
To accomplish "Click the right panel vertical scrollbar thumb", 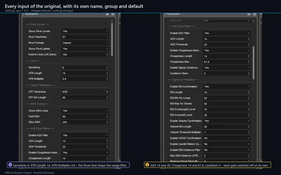I will point(254,63).
